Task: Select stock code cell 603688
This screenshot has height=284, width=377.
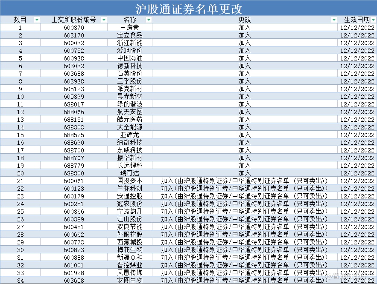Action: 74,73
